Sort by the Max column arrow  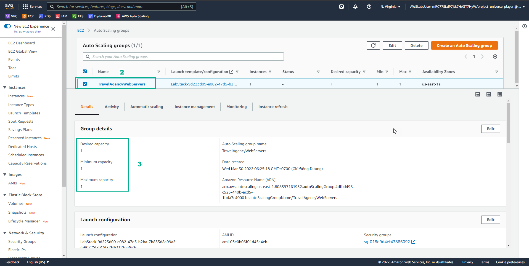pyautogui.click(x=410, y=72)
